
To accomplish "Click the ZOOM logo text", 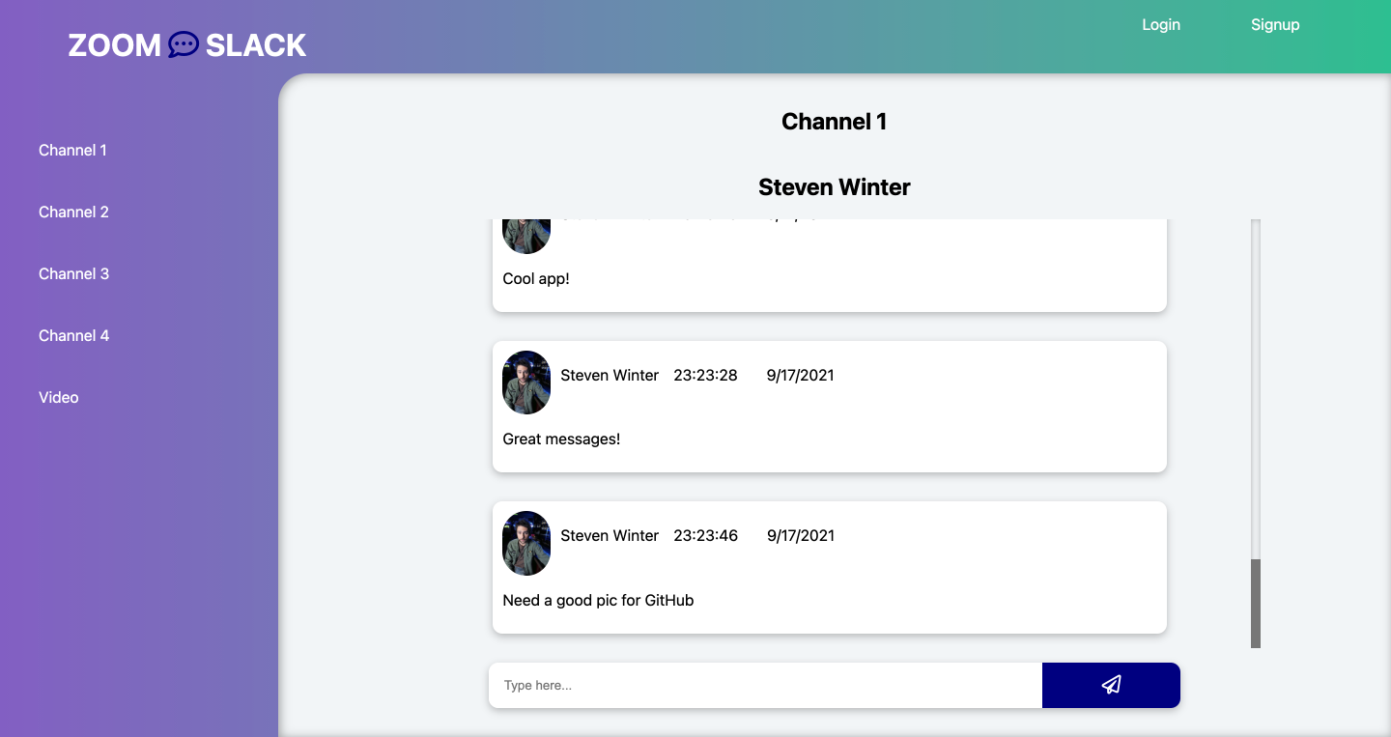I will coord(114,45).
